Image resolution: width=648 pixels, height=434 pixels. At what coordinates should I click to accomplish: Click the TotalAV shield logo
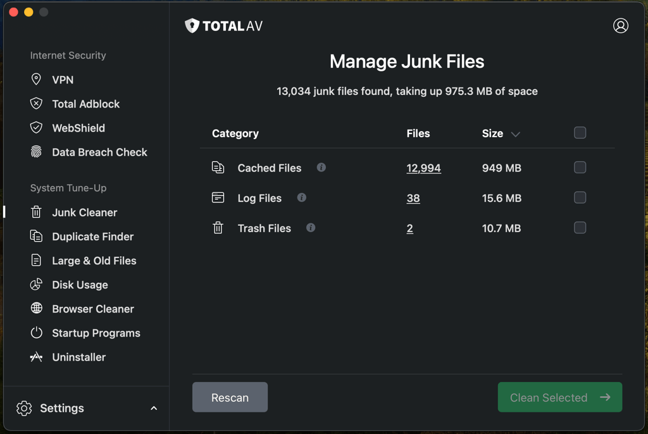click(192, 26)
